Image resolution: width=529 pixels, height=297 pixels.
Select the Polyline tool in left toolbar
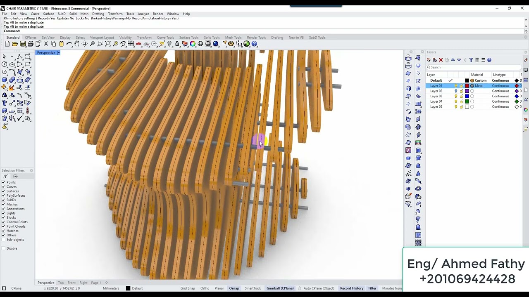[19, 57]
